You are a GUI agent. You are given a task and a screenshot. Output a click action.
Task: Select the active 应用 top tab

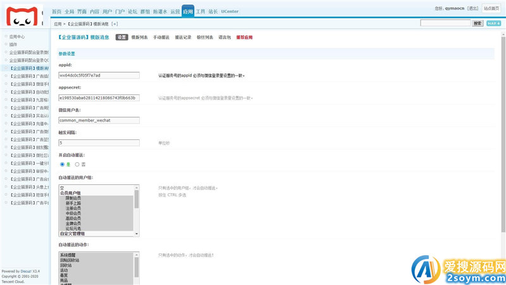188,11
